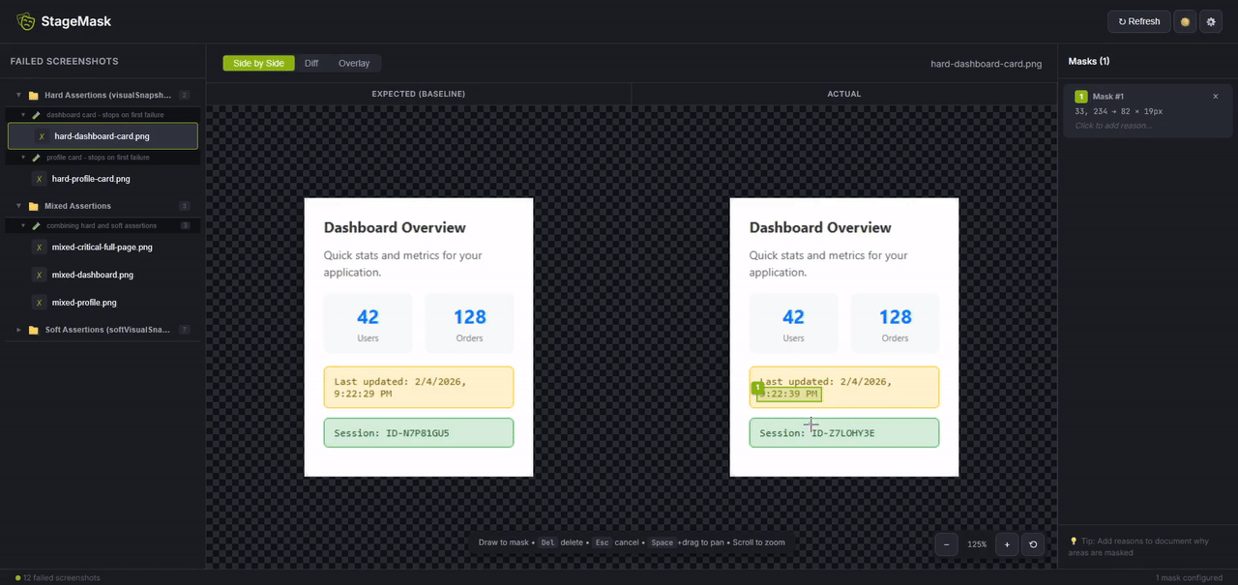Toggle the light/dark theme sun button
Image resolution: width=1238 pixels, height=585 pixels.
[1185, 21]
